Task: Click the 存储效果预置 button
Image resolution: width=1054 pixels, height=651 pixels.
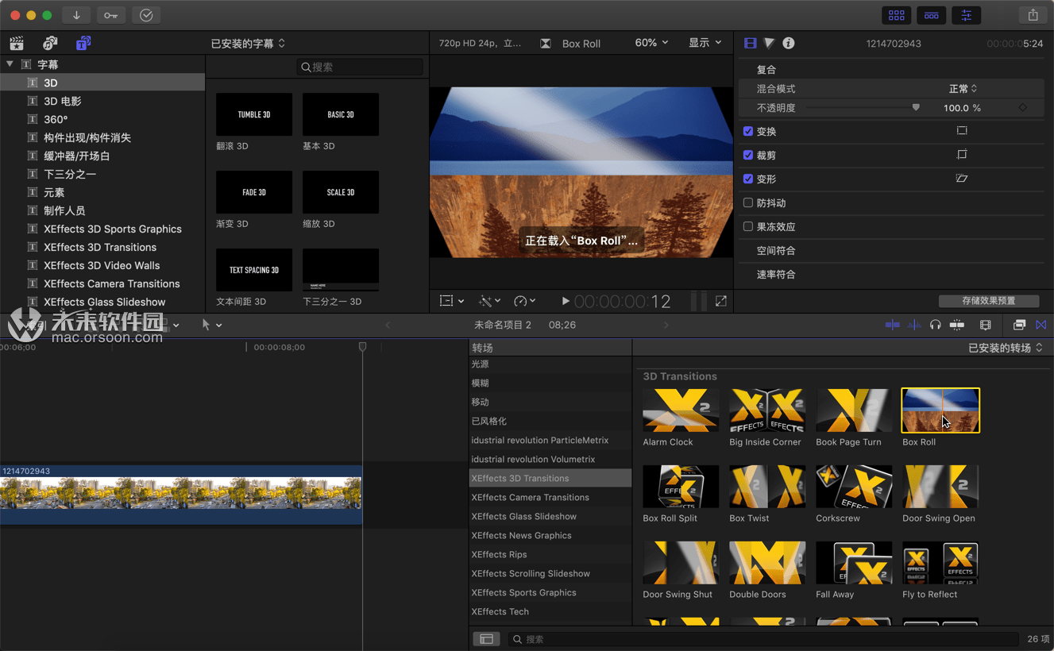Action: (x=988, y=301)
